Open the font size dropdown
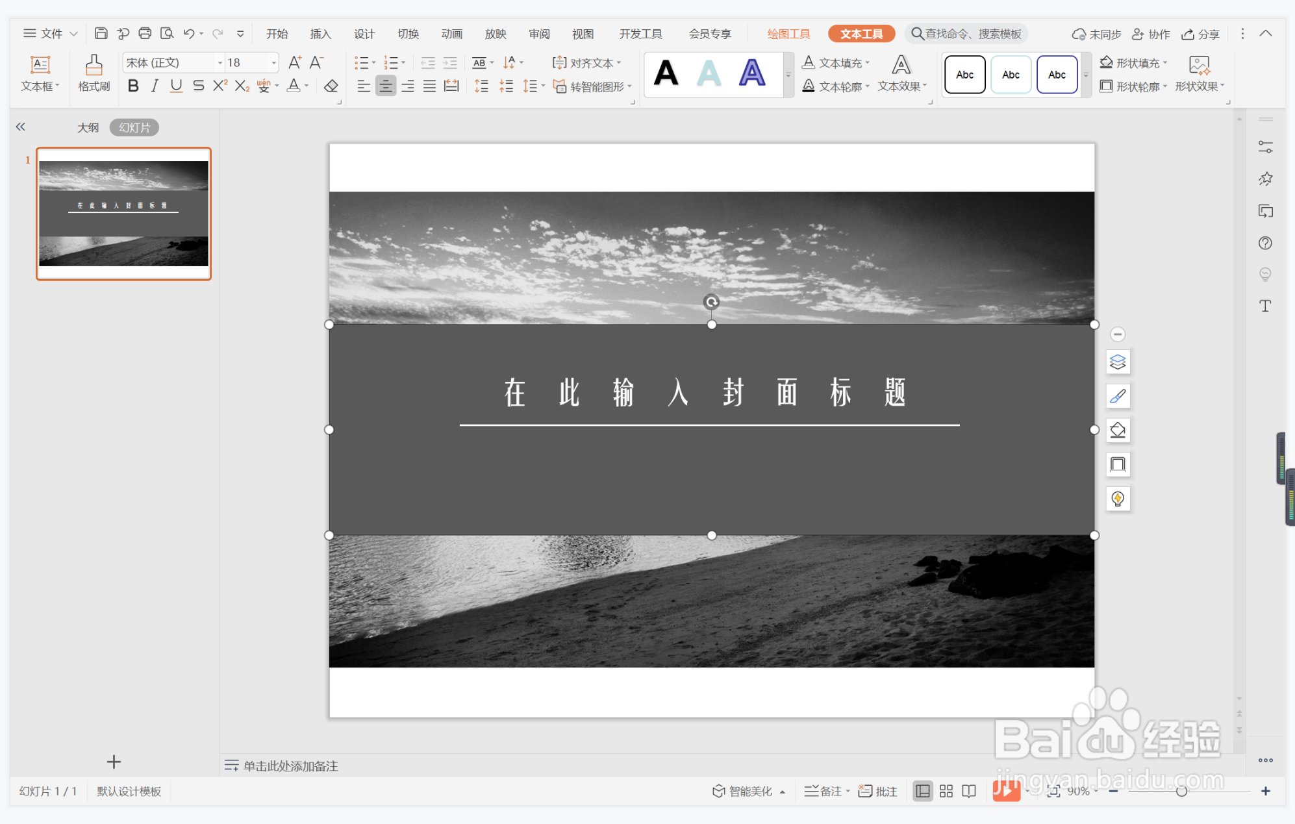 pyautogui.click(x=274, y=63)
